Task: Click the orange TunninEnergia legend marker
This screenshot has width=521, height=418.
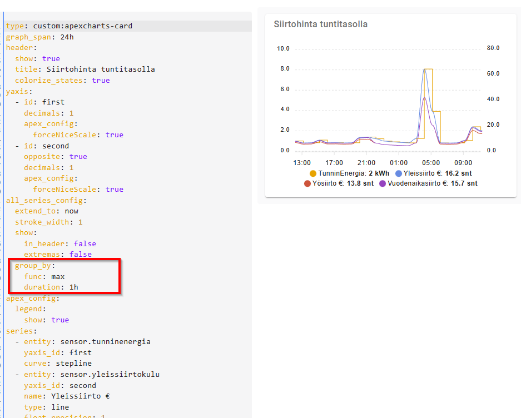Action: click(x=313, y=173)
